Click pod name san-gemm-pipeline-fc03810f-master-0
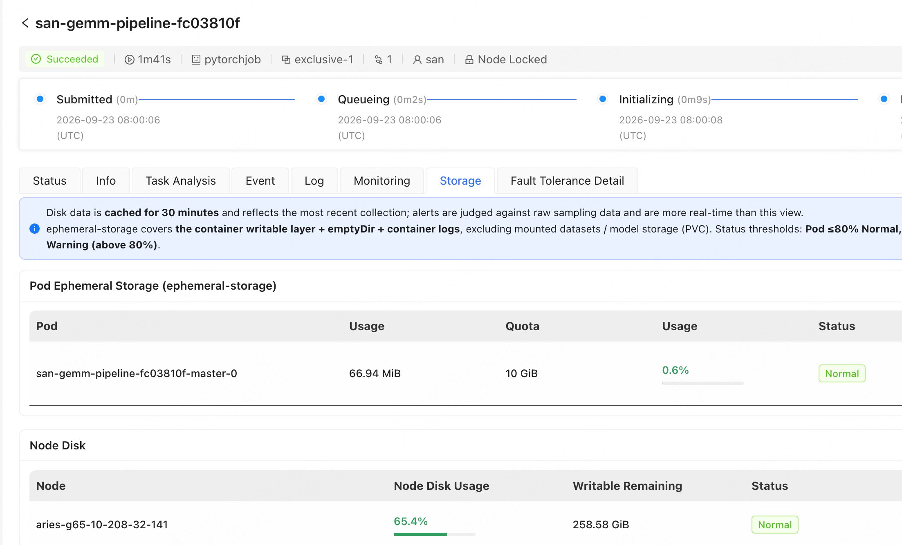The image size is (902, 545). pyautogui.click(x=137, y=373)
